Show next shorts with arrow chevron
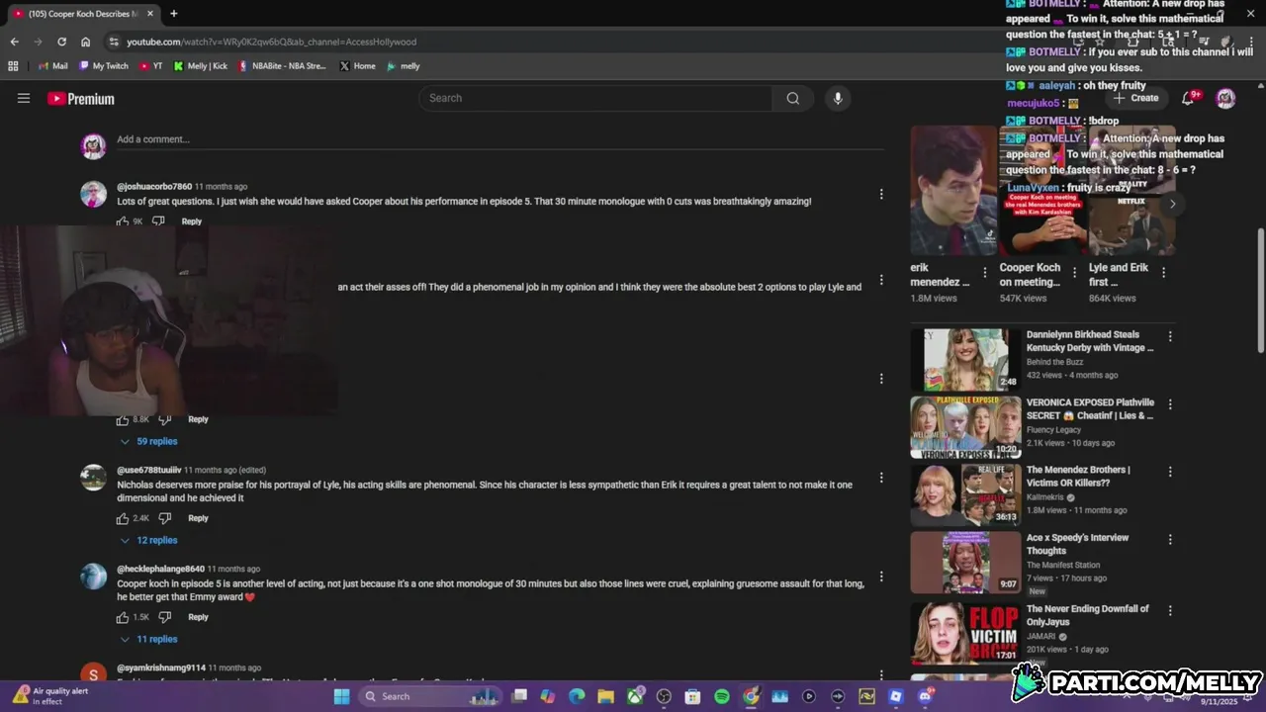This screenshot has width=1266, height=712. pos(1172,204)
